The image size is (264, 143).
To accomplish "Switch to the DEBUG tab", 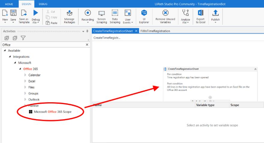I will 43,4.
